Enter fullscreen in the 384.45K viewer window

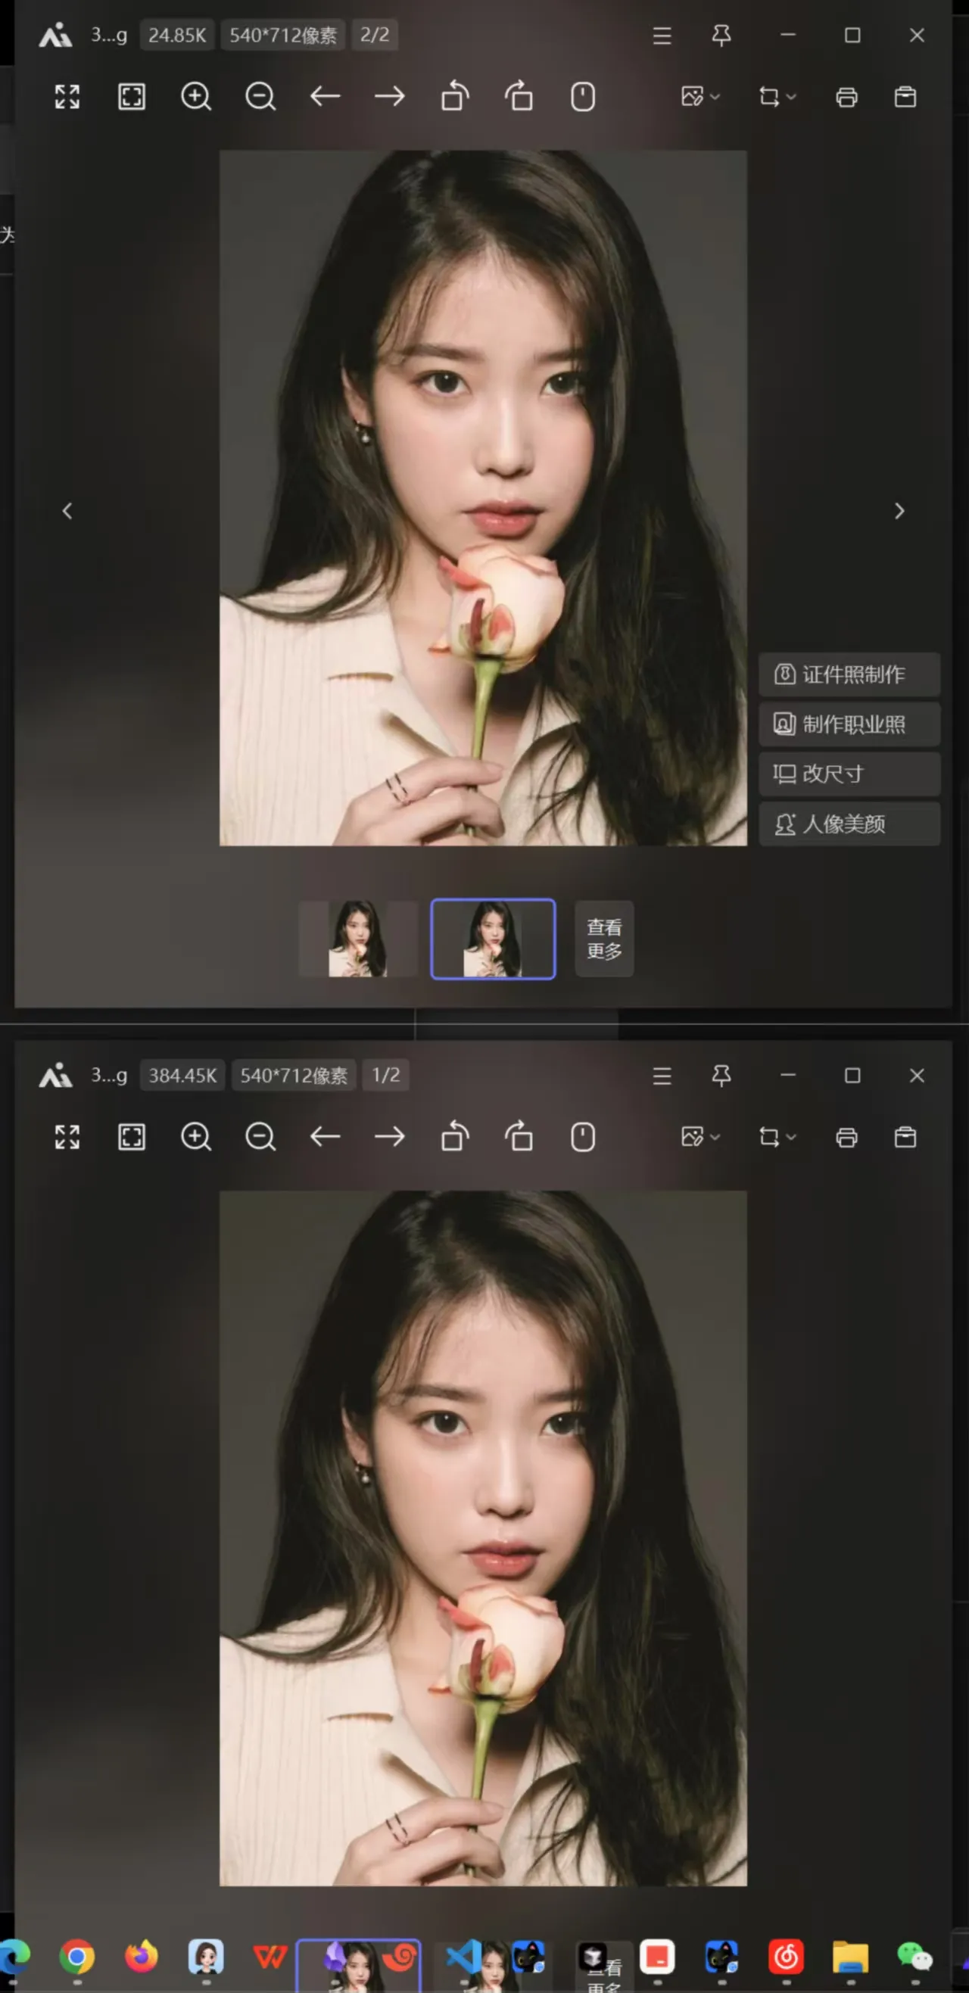pyautogui.click(x=67, y=1138)
